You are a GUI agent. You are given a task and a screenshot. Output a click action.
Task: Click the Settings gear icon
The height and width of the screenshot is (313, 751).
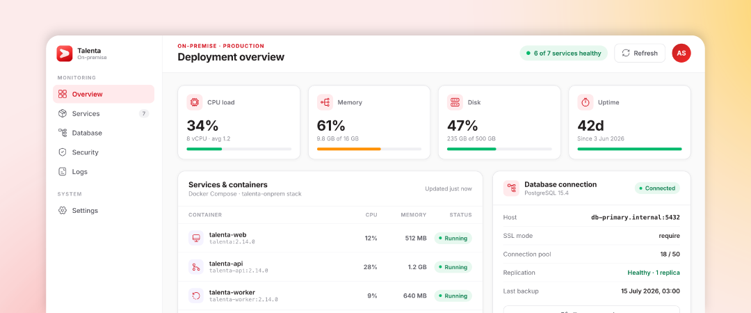pyautogui.click(x=63, y=211)
